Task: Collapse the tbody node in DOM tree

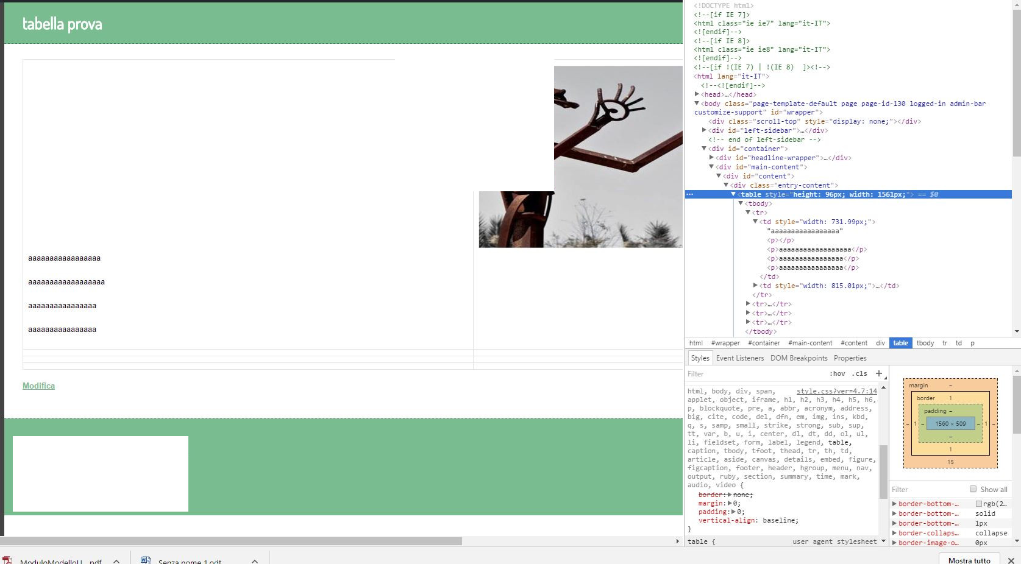Action: point(741,203)
